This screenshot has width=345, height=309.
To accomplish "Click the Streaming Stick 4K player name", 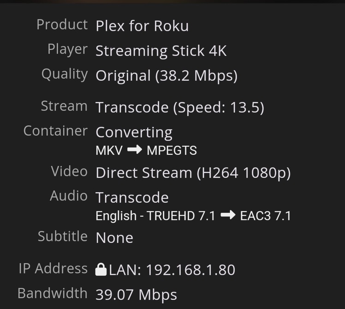I will pos(161,51).
